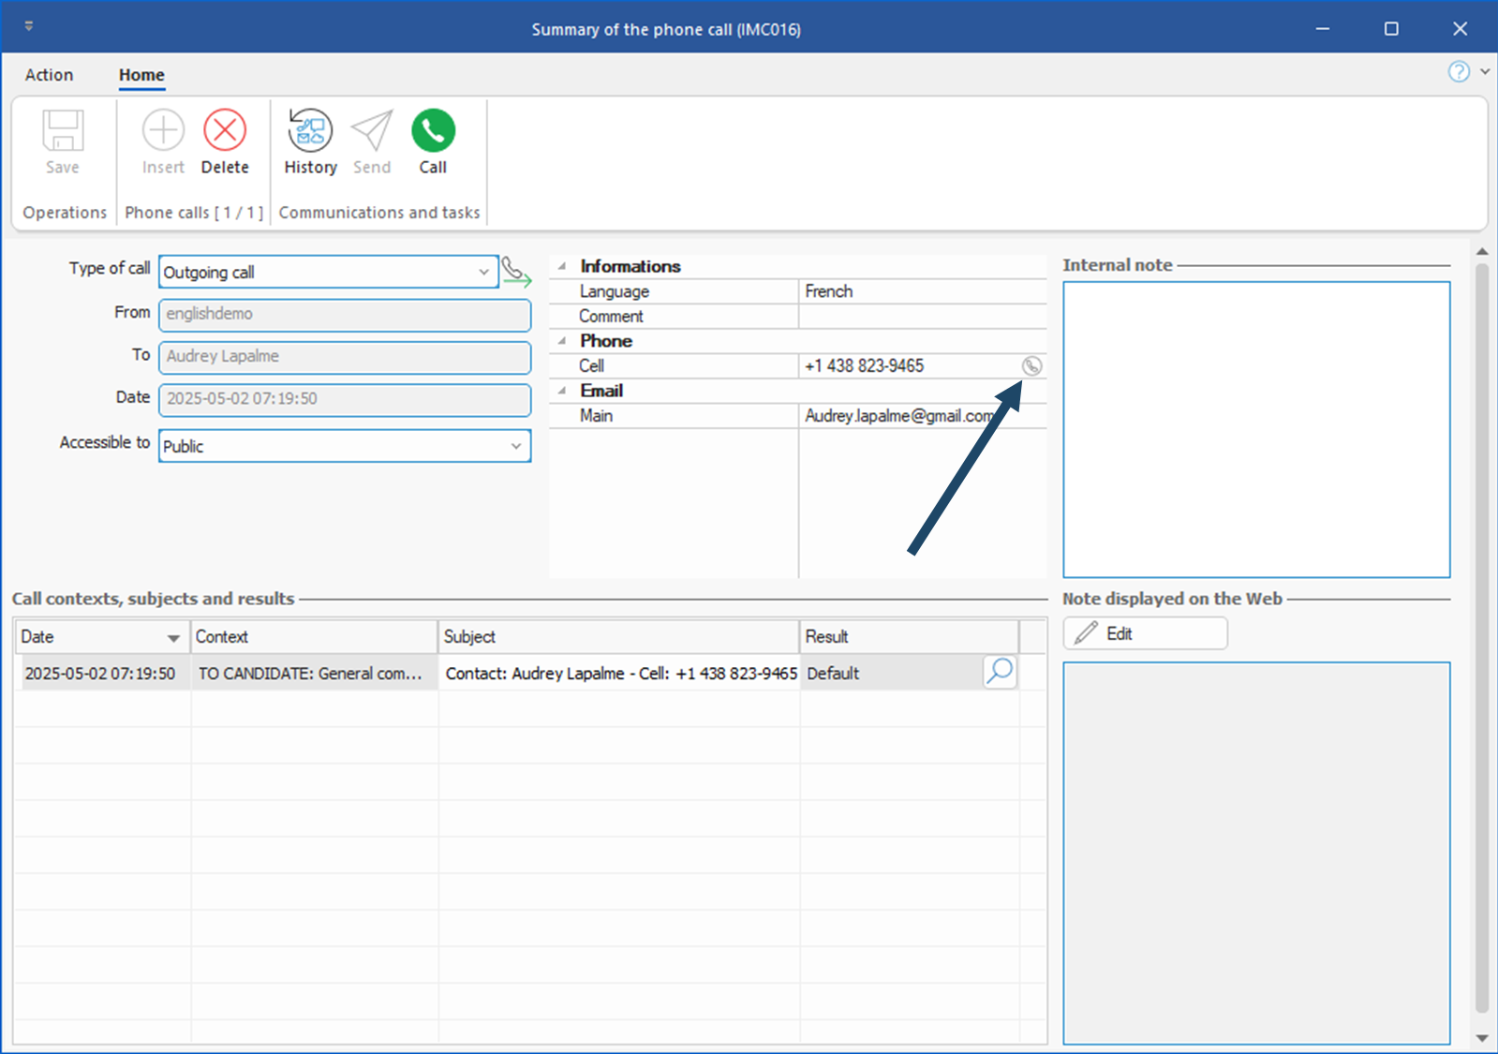Expand the Accessible to dropdown
Image resolution: width=1498 pixels, height=1054 pixels.
[x=515, y=446]
